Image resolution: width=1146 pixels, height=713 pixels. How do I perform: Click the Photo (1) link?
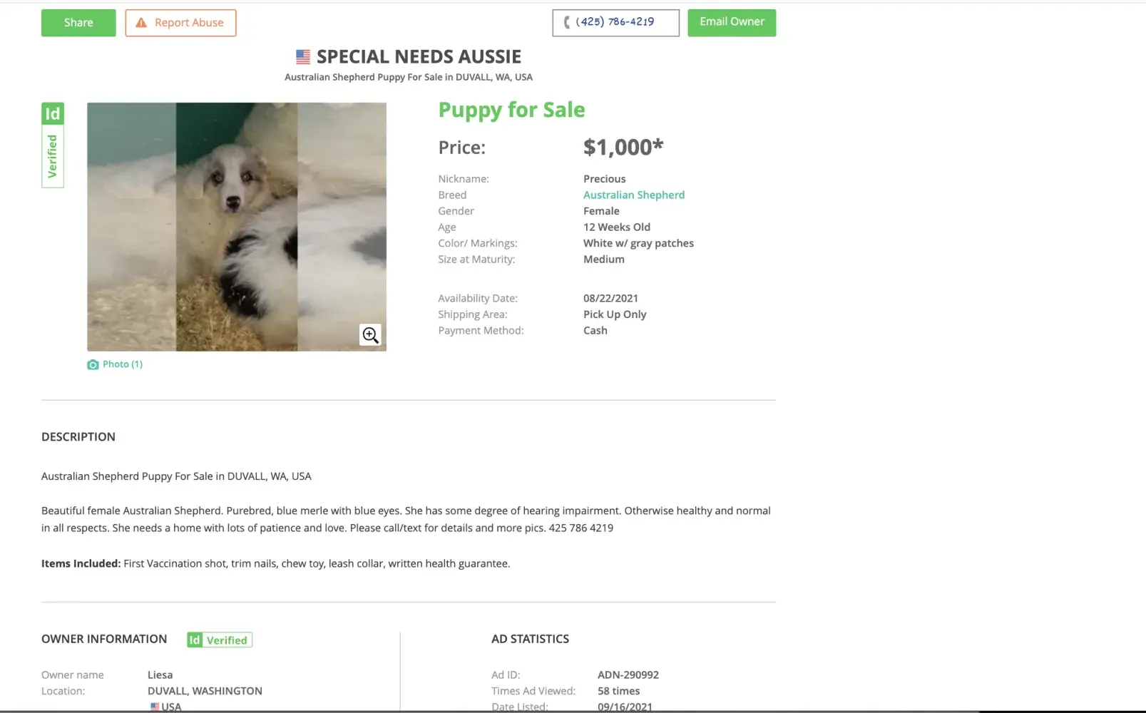[122, 364]
